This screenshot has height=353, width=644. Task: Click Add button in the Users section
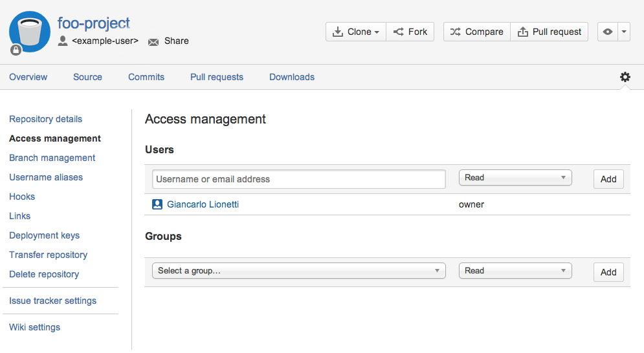click(x=608, y=179)
